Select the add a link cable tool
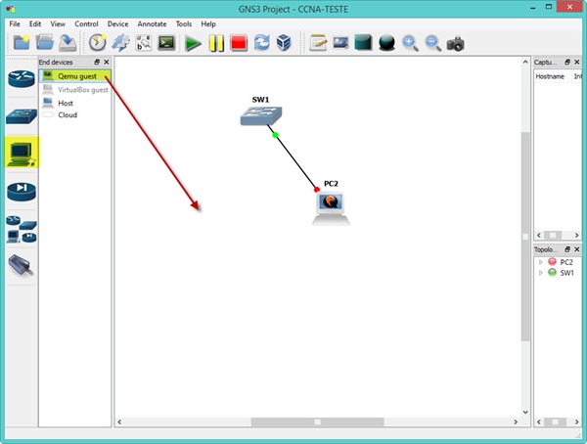Screen dimensions: 587x444 pyautogui.click(x=21, y=265)
